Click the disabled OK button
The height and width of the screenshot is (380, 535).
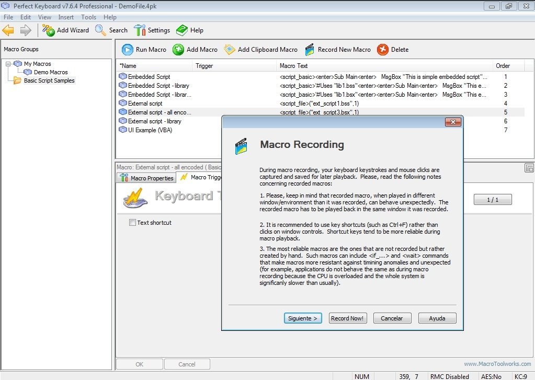[139, 364]
